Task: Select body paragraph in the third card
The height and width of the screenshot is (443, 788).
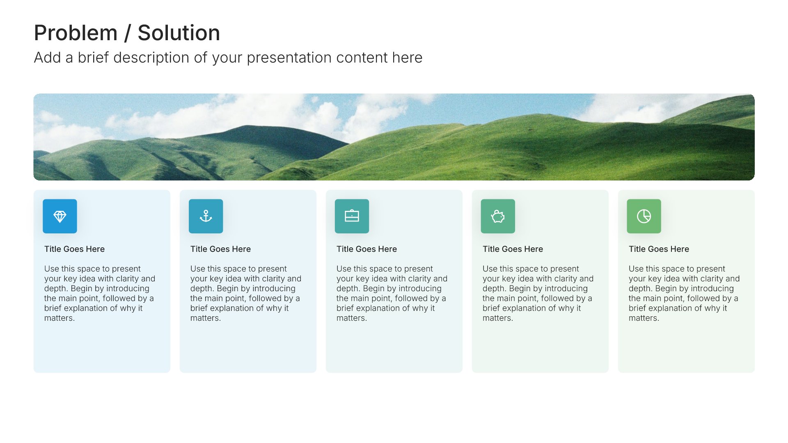Action: pyautogui.click(x=392, y=293)
